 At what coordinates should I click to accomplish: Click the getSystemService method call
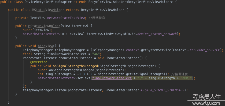[156, 50]
